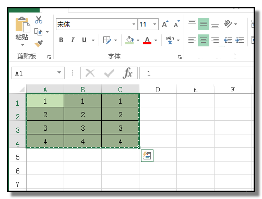The image size is (262, 199).
Task: Select cell A4 containing 4
Action: click(45, 141)
